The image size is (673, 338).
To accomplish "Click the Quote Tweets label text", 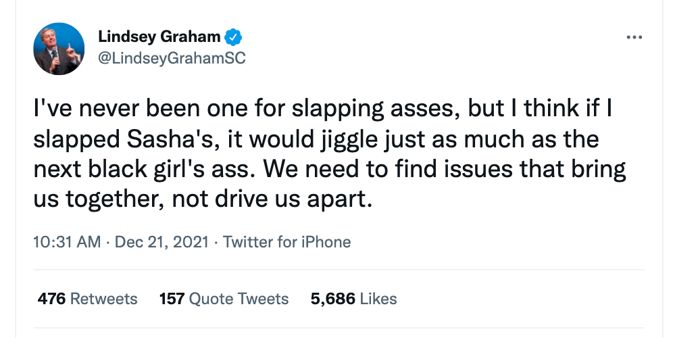I will click(239, 298).
